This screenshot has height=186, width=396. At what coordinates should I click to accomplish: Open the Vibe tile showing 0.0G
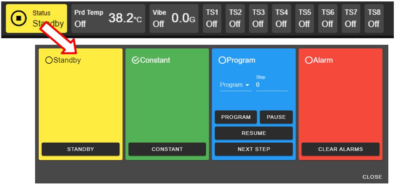(x=174, y=18)
